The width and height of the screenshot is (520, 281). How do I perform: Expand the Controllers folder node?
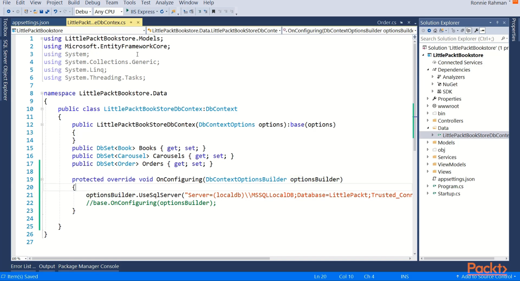(428, 121)
